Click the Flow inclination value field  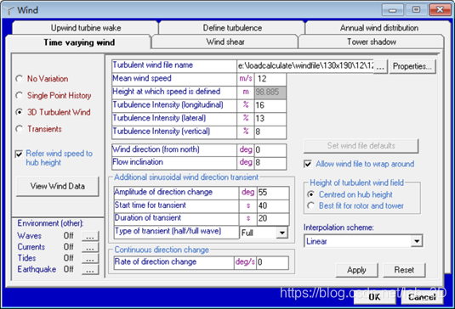270,162
